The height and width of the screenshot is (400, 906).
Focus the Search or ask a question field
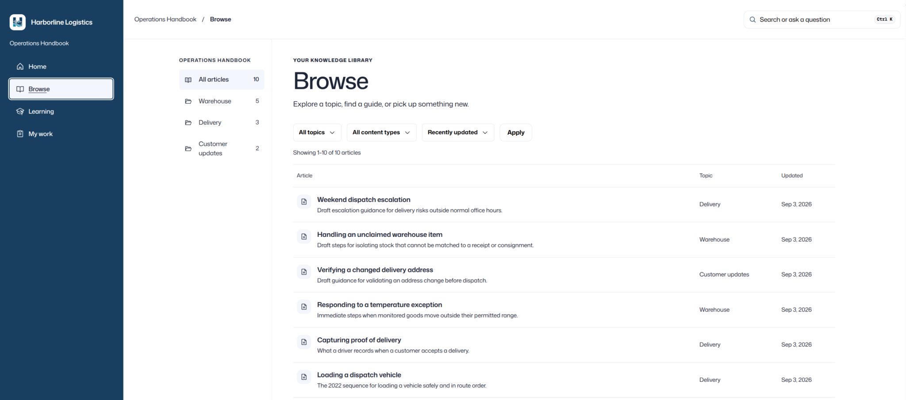(822, 19)
